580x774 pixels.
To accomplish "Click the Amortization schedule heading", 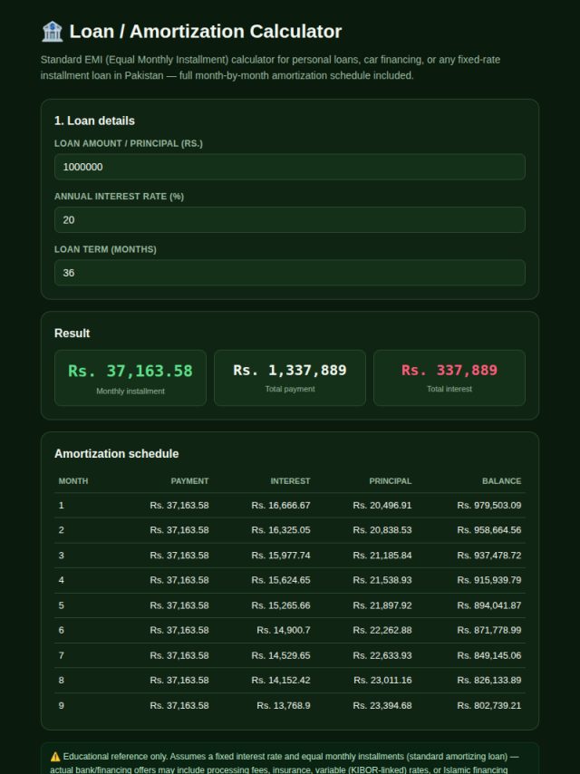I will click(117, 454).
